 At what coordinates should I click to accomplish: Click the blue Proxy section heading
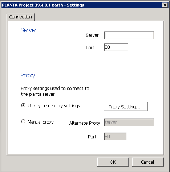pos(28,76)
